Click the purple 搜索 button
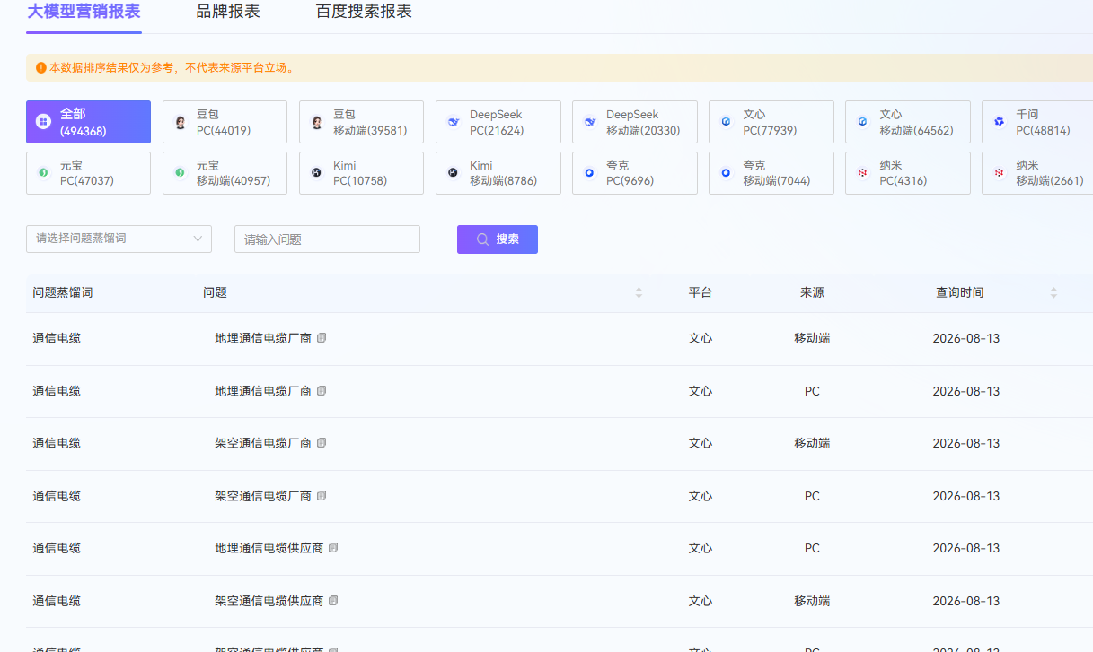 point(498,239)
